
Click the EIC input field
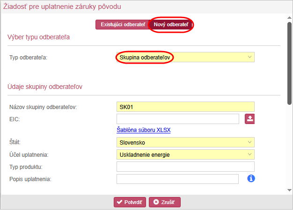pos(178,119)
